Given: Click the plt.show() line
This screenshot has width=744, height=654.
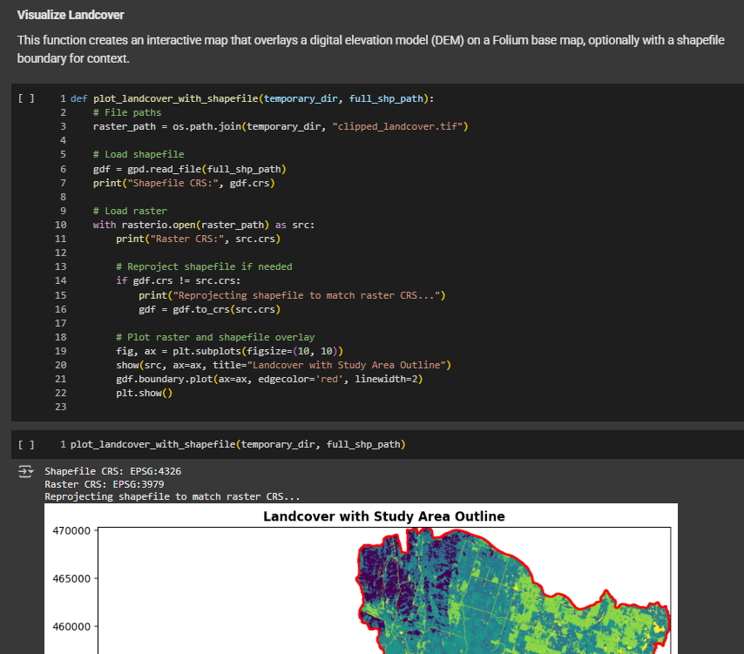Looking at the screenshot, I should coord(145,393).
